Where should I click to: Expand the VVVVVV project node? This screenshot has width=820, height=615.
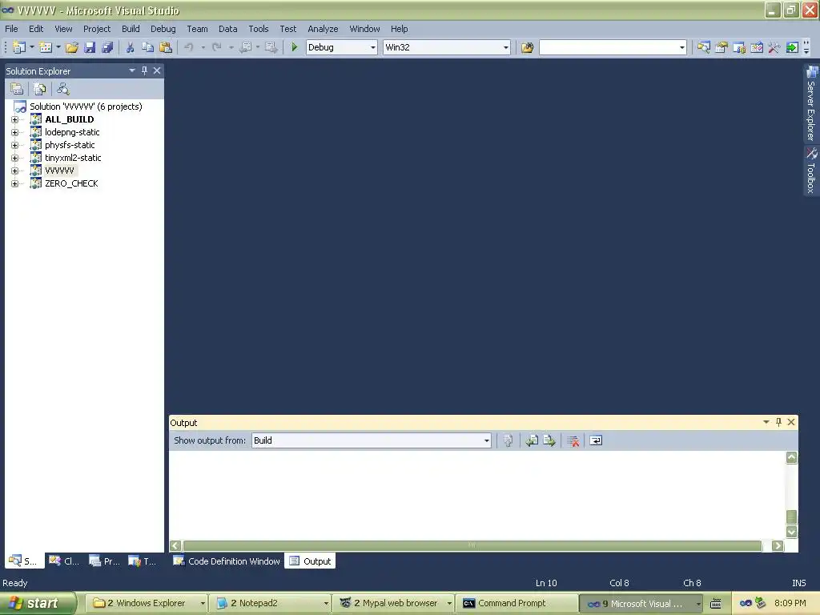(x=14, y=171)
